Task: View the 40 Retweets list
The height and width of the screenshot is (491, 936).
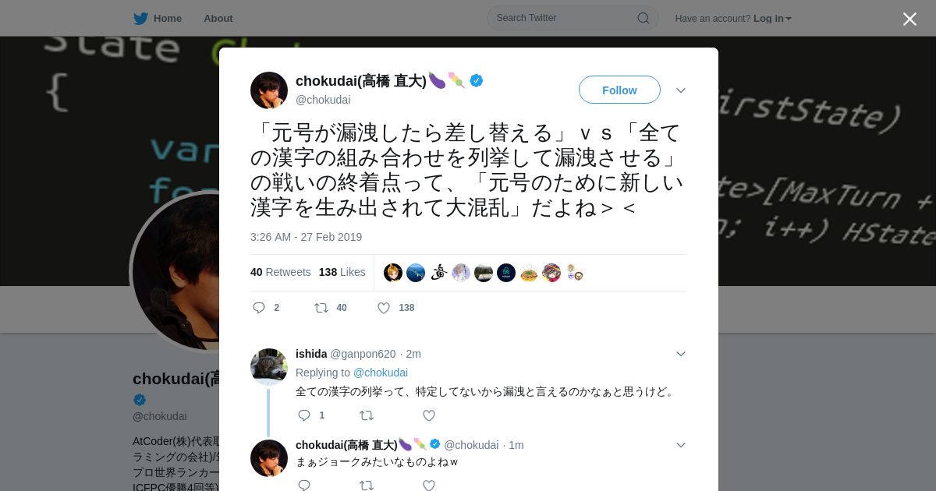Action: pyautogui.click(x=281, y=272)
